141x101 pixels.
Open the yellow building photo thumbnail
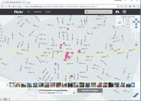(x=47, y=85)
